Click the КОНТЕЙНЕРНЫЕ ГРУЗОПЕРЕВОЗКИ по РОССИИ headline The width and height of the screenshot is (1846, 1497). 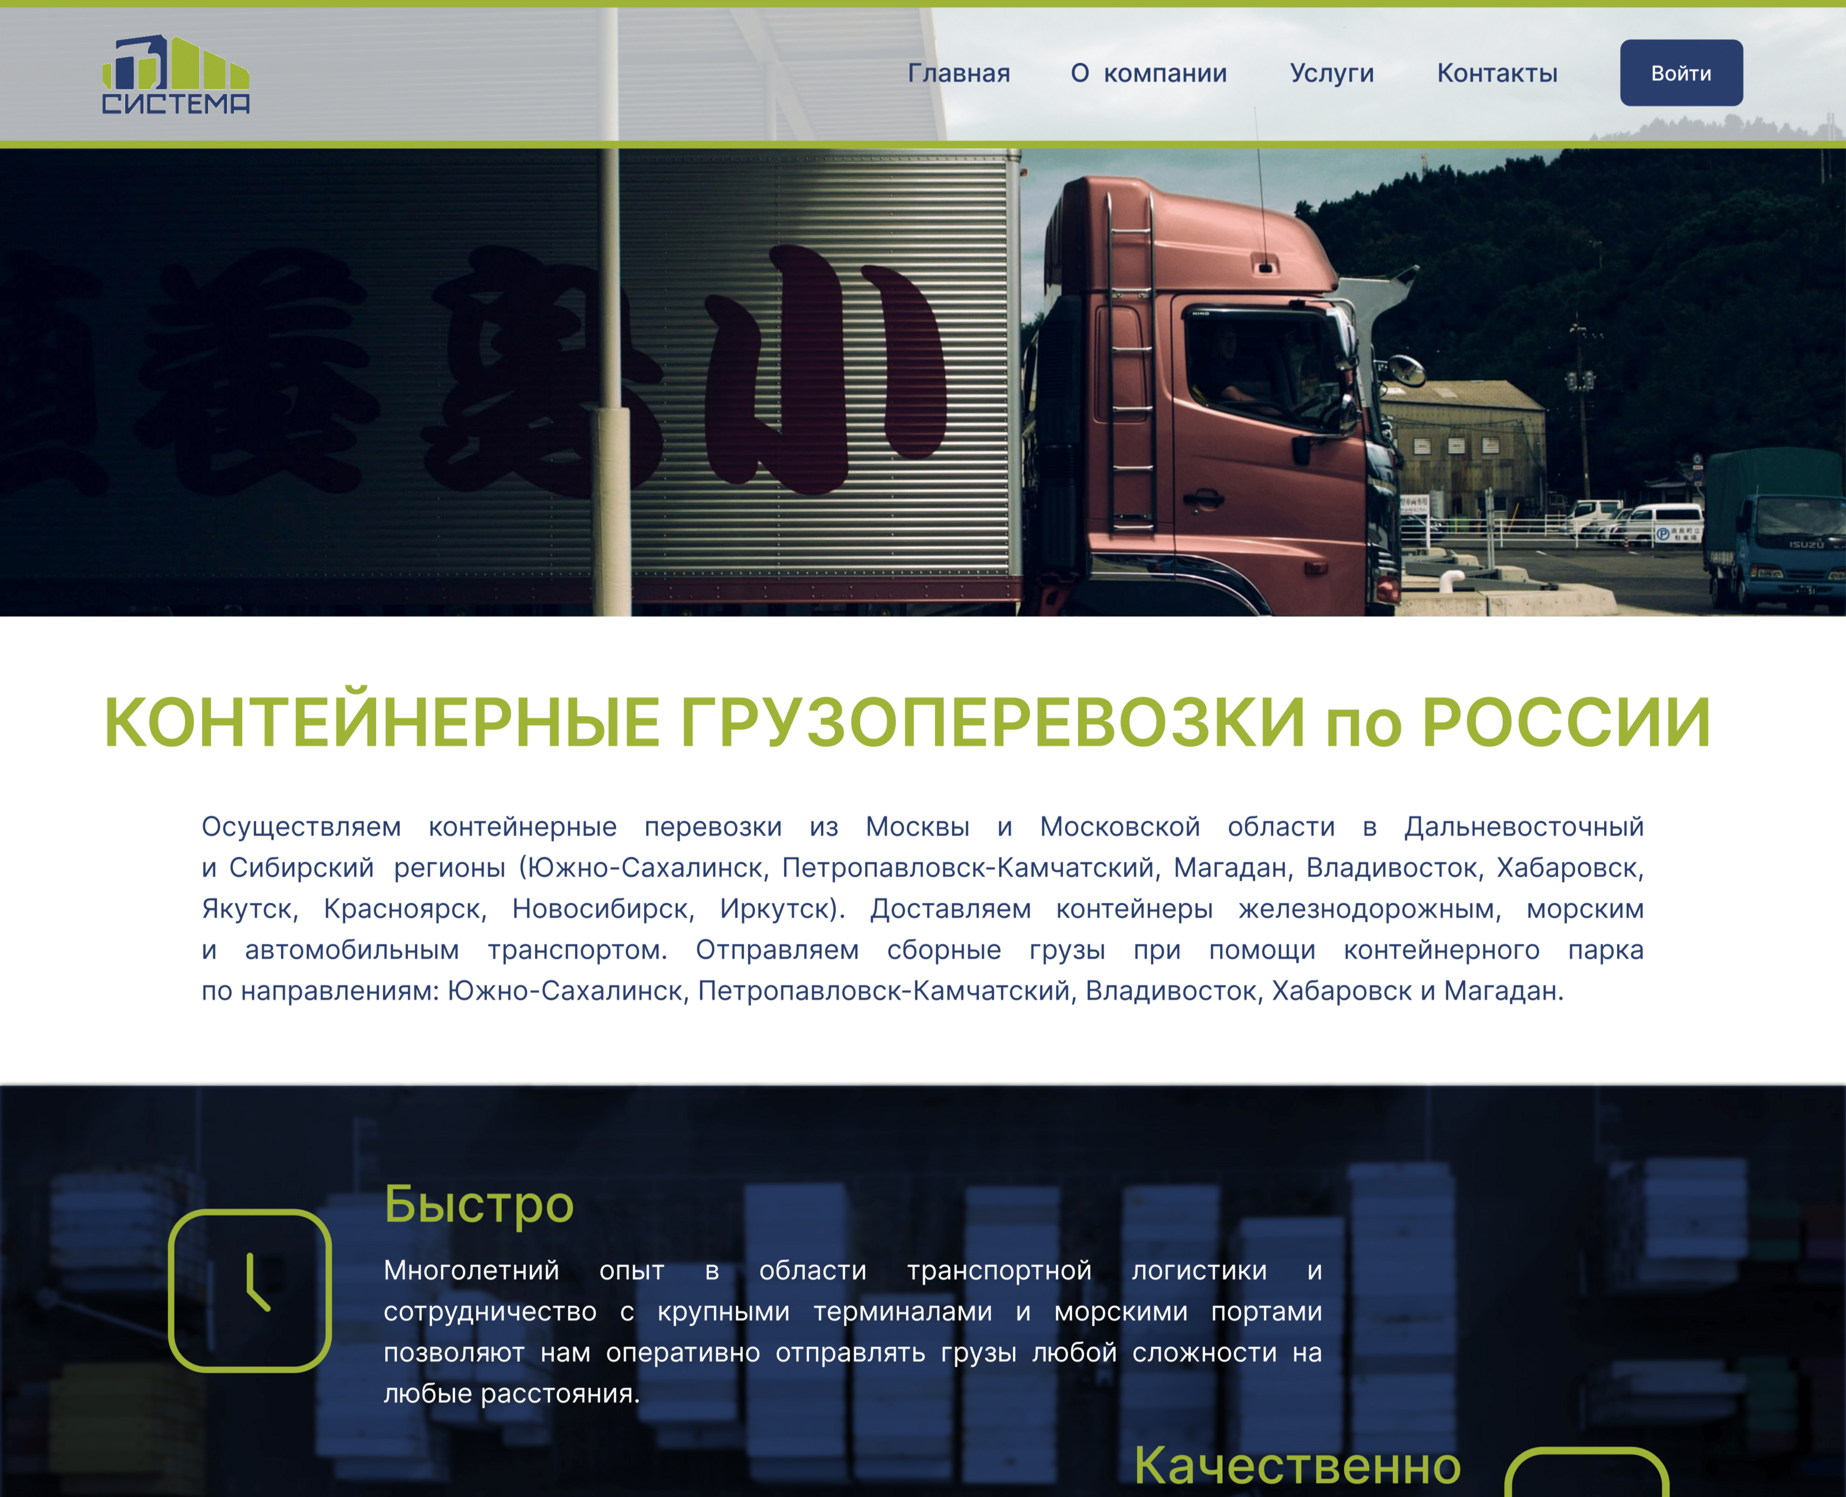click(907, 723)
